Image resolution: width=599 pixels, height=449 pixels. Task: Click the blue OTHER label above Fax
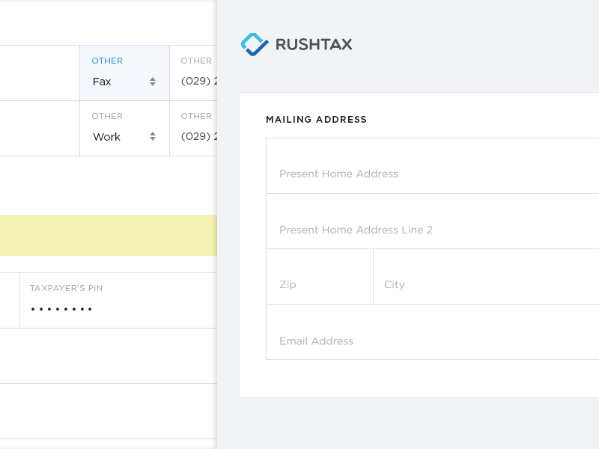107,61
